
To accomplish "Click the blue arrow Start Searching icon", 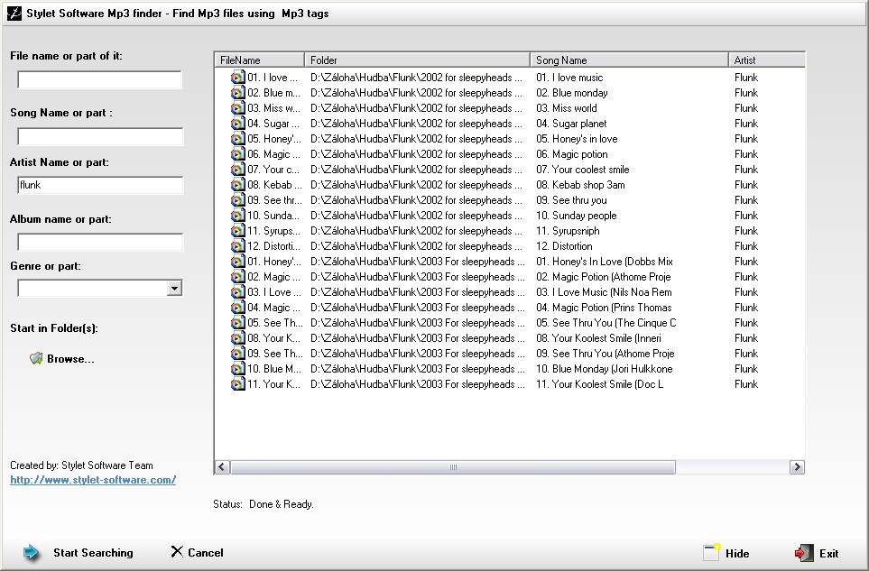I will 31,552.
